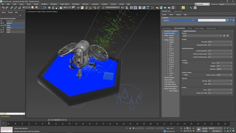The image size is (236, 133).
Task: Open the user account dropdown
Action: coord(202,4)
